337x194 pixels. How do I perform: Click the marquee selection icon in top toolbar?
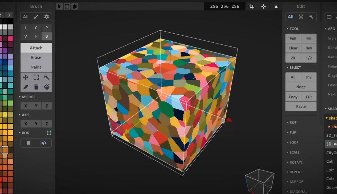click(67, 6)
